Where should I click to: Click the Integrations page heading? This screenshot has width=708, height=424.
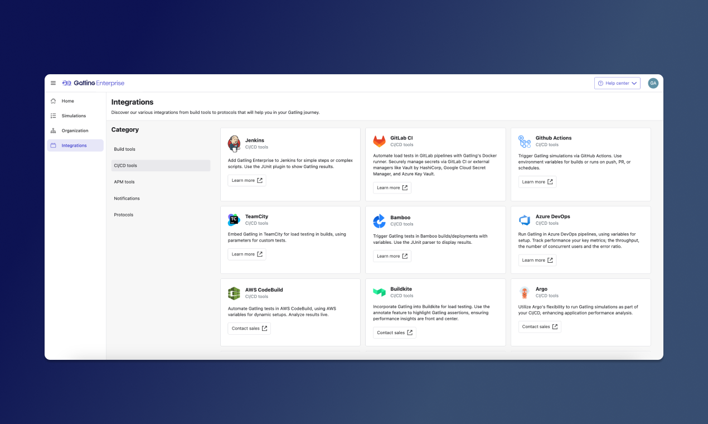pos(132,102)
